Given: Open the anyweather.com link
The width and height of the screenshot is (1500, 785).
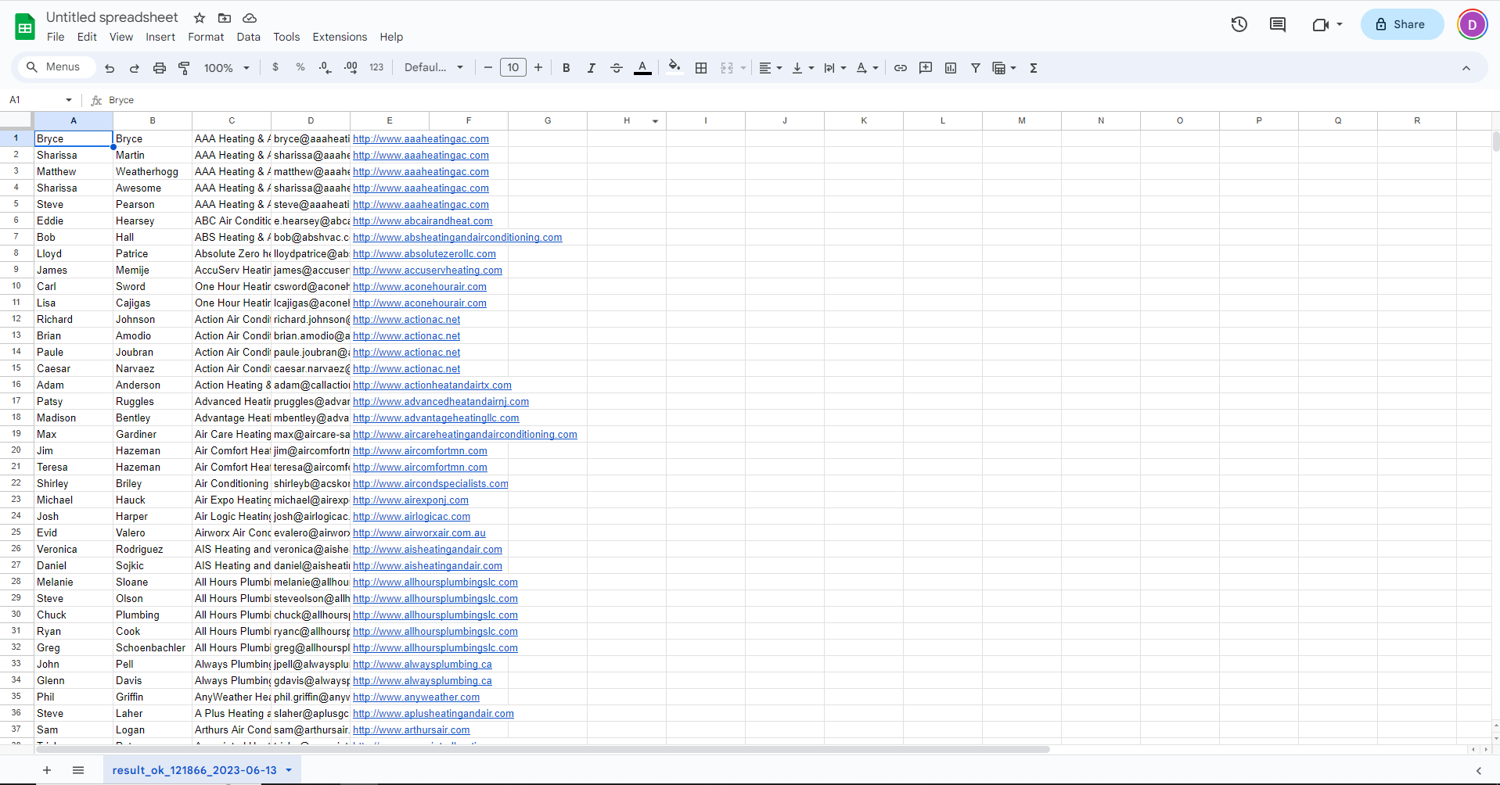Looking at the screenshot, I should coord(416,697).
